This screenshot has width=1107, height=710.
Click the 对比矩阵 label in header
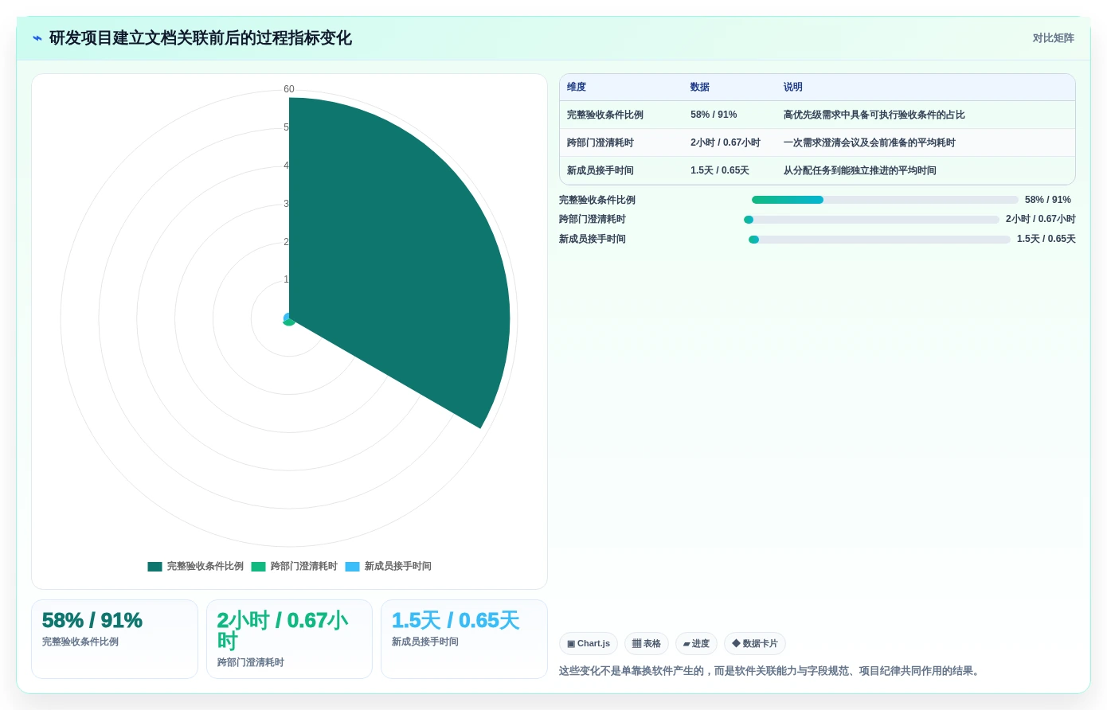[1053, 38]
